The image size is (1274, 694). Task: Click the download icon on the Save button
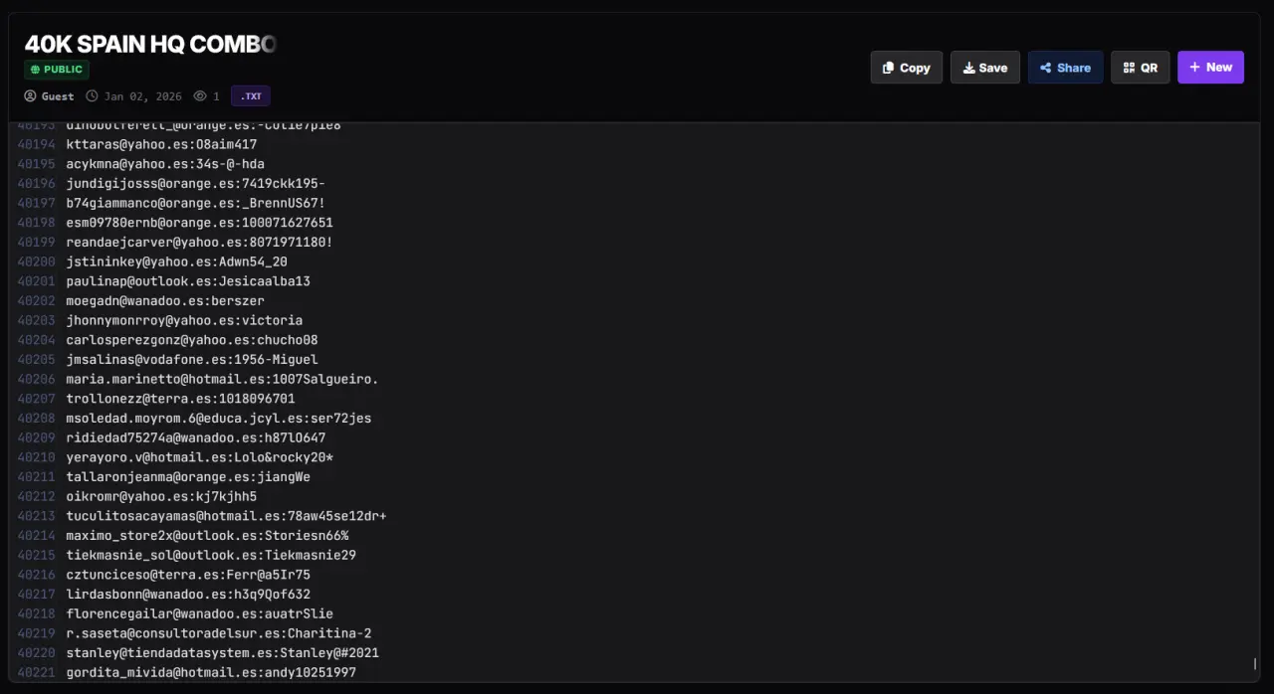click(968, 68)
